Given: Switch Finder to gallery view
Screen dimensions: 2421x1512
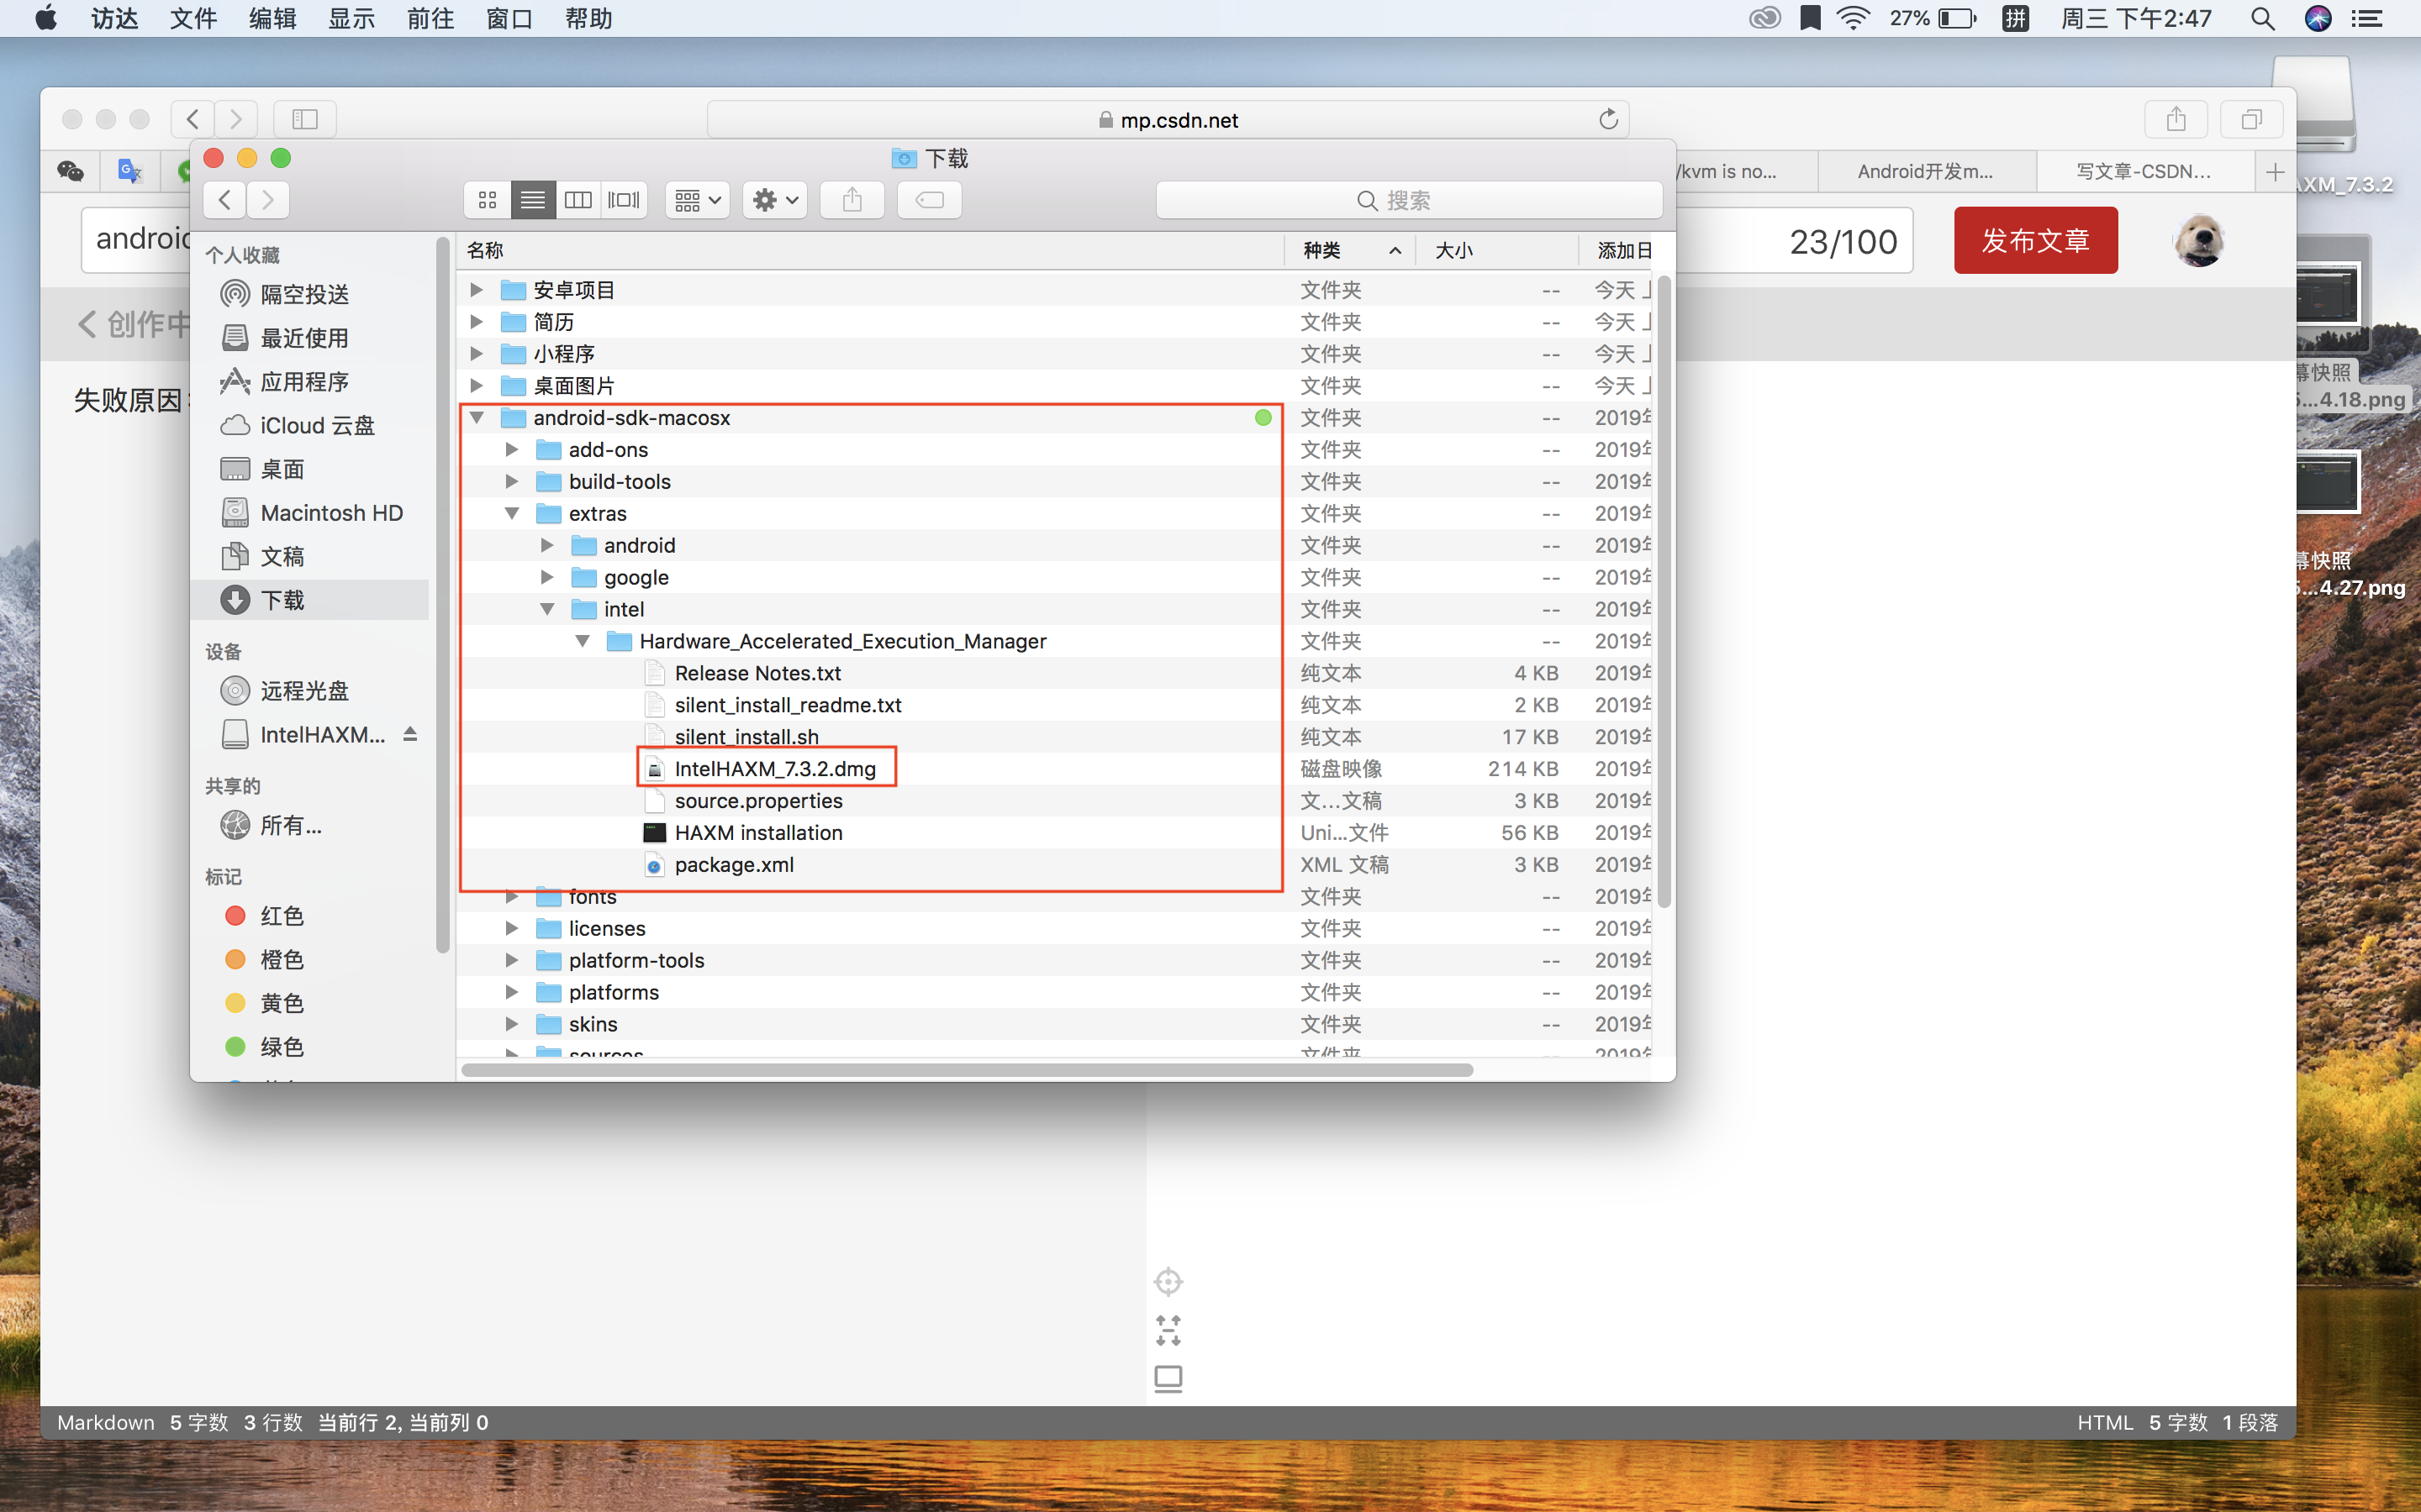Looking at the screenshot, I should click(623, 200).
